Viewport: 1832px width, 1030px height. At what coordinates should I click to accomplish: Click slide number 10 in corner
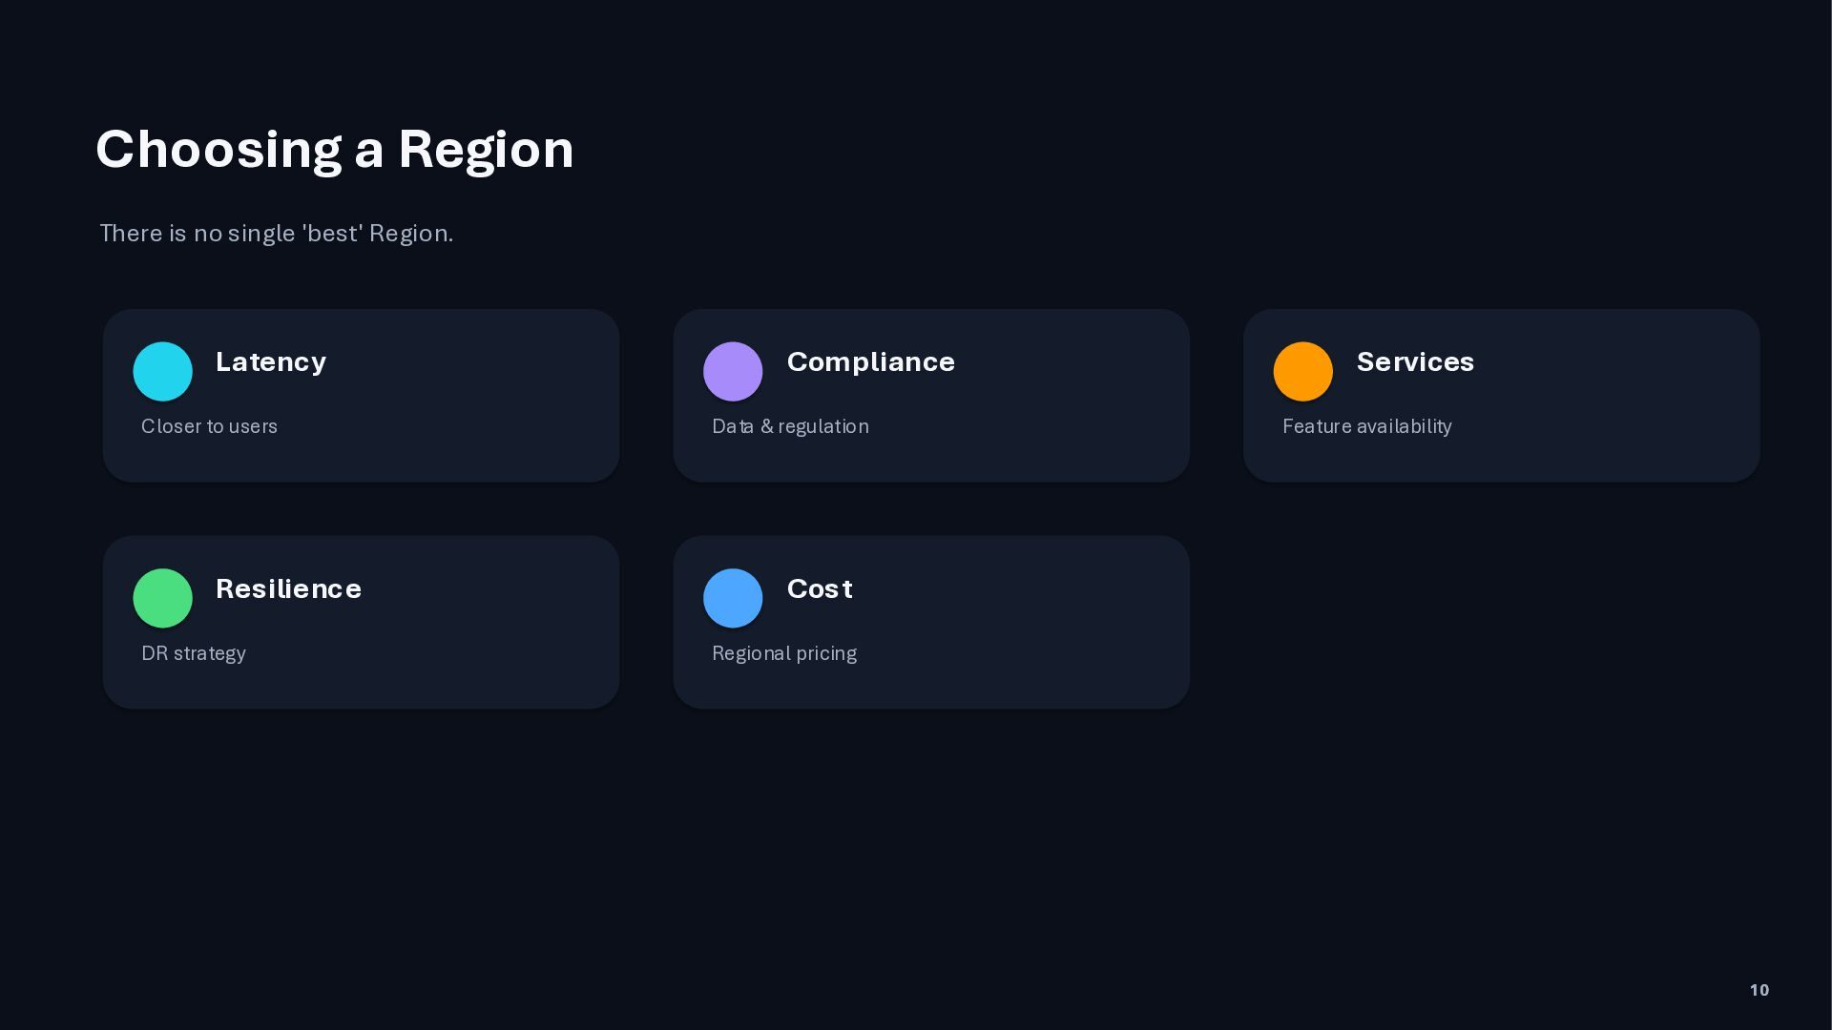pos(1759,990)
